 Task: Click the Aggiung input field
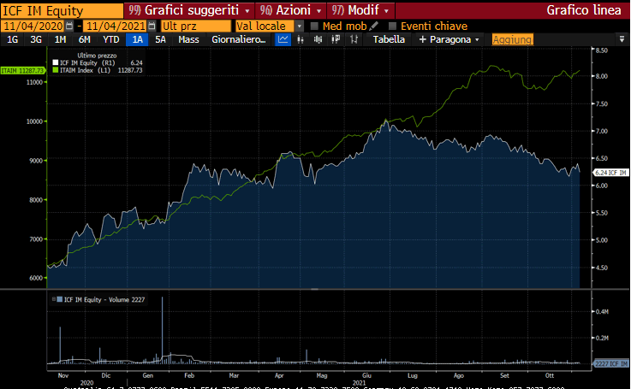(x=513, y=39)
